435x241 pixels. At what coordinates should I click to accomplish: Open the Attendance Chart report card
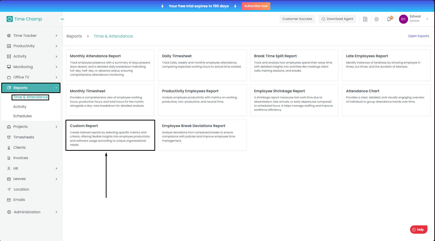[x=386, y=100]
